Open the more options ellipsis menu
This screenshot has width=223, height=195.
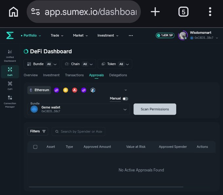131,35
